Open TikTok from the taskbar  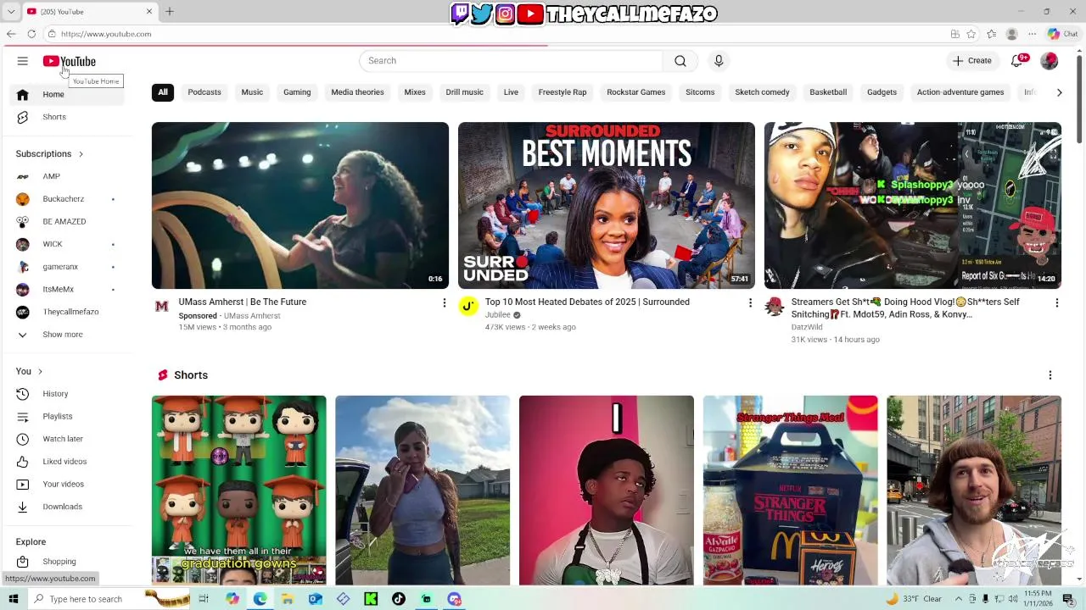point(399,599)
